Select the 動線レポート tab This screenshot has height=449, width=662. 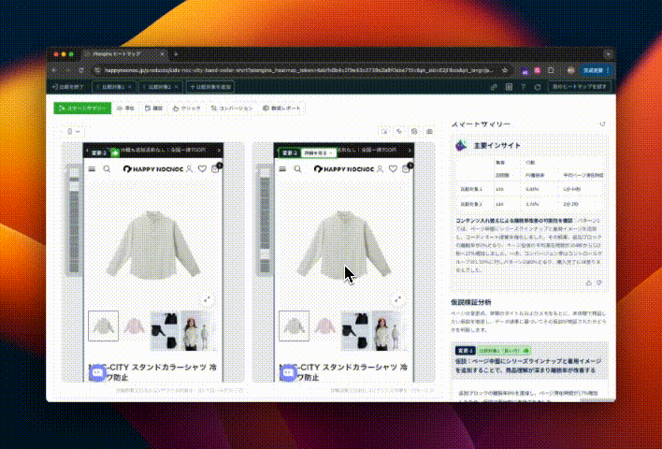pyautogui.click(x=282, y=109)
